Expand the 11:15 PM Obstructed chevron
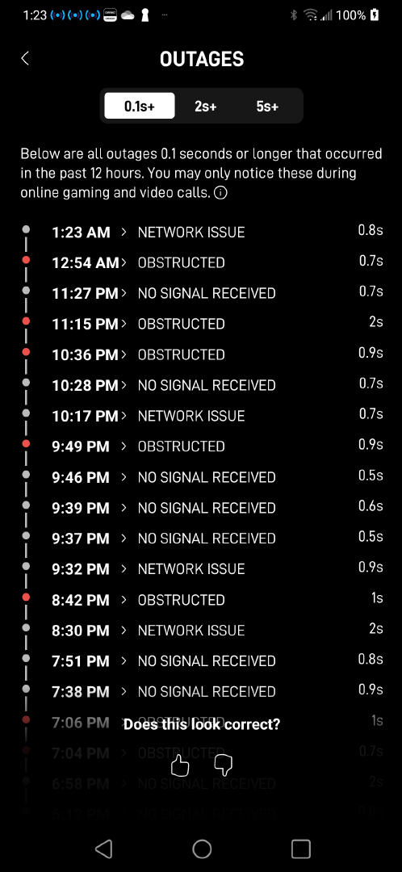 pyautogui.click(x=124, y=324)
